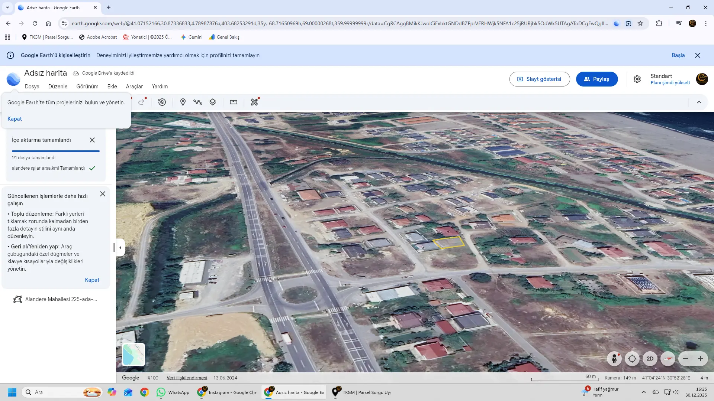Toggle map view to 2D

click(x=650, y=359)
